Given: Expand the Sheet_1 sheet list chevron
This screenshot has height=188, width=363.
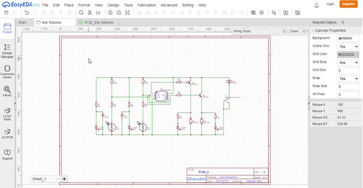Looking at the screenshot, I should tap(57, 179).
